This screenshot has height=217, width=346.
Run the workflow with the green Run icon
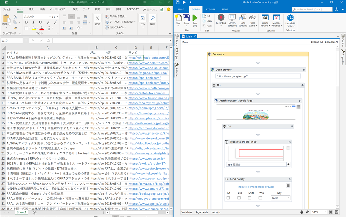coord(195,18)
